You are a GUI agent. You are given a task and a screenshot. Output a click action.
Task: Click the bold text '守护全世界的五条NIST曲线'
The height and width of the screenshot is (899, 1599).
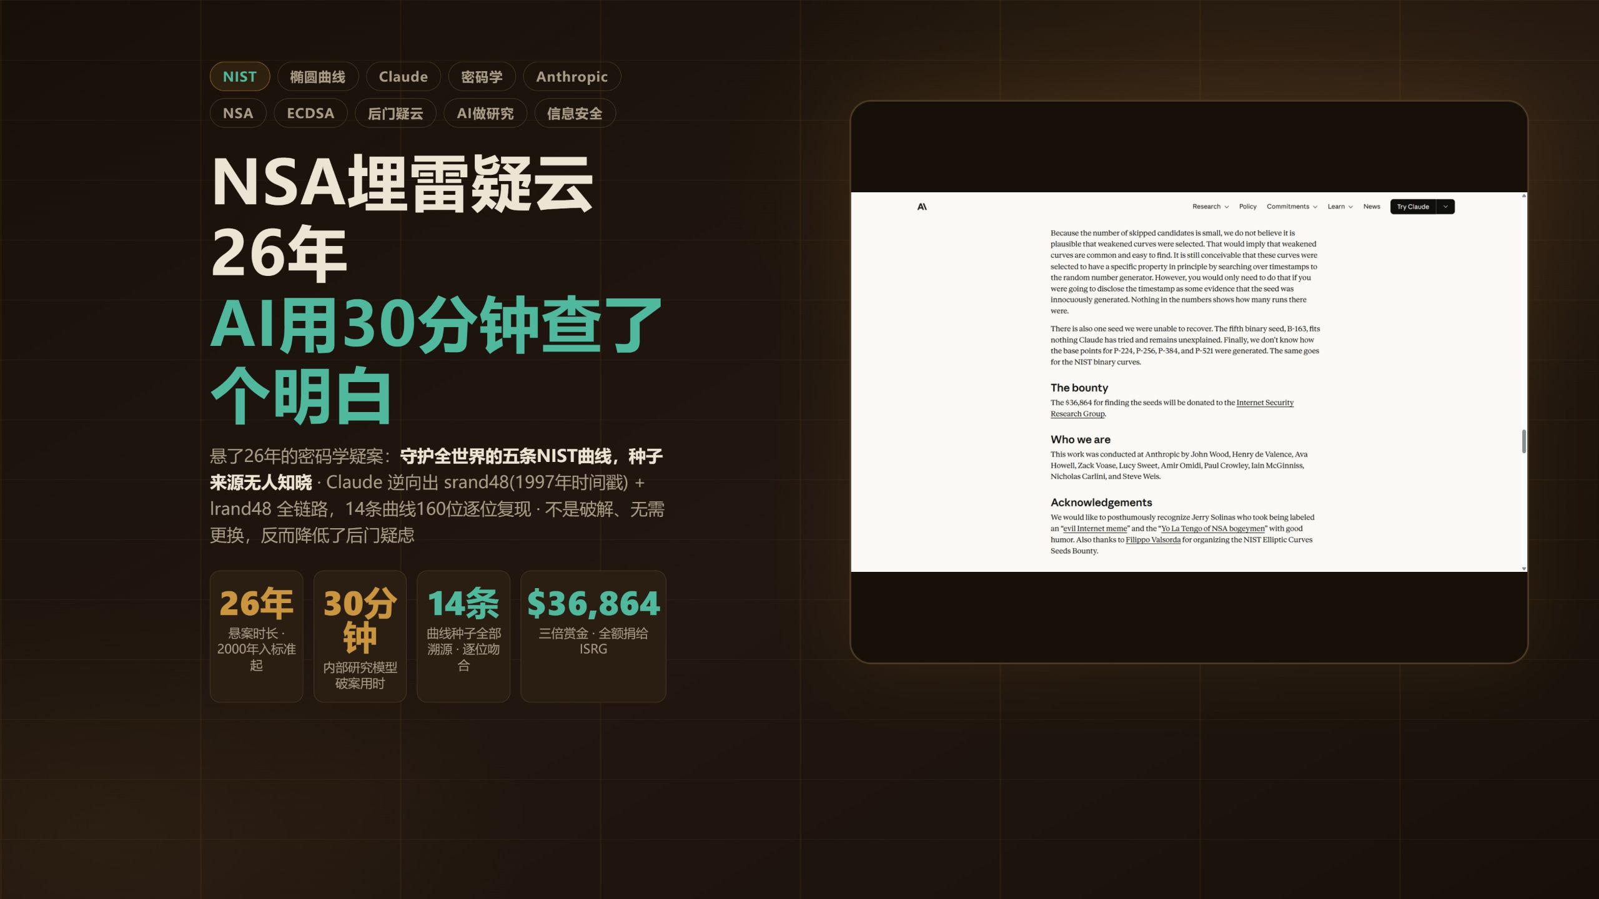507,456
